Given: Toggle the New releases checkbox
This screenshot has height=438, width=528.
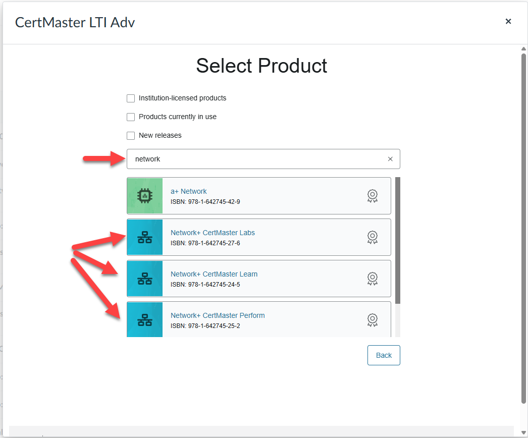Looking at the screenshot, I should 131,136.
